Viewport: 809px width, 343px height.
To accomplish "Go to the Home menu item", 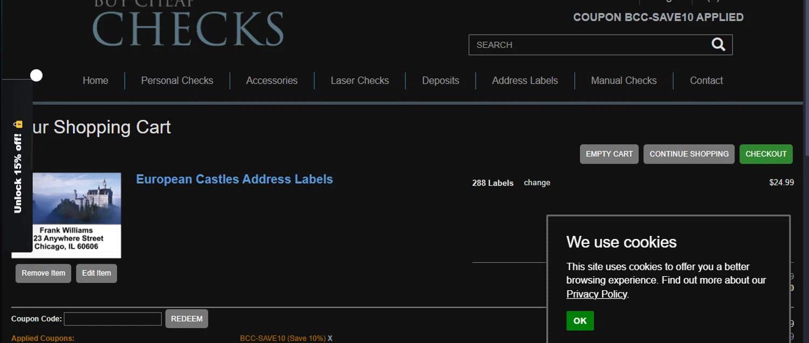I will click(95, 81).
